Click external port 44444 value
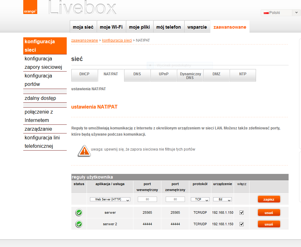 [175, 224]
